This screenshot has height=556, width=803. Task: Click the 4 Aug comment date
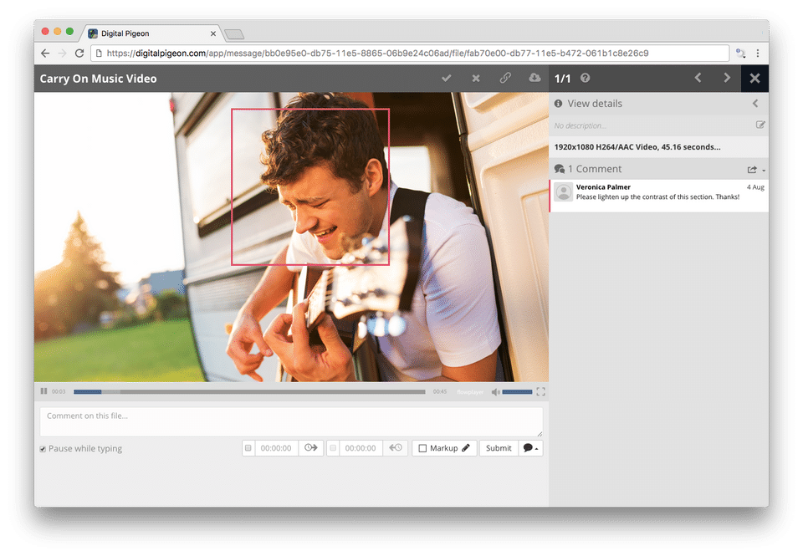point(755,187)
